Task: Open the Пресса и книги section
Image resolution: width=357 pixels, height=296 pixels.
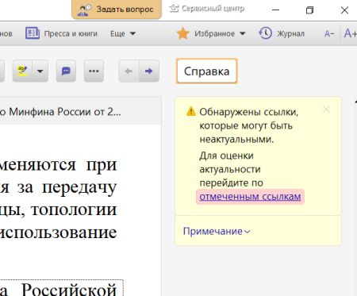Action: click(61, 33)
